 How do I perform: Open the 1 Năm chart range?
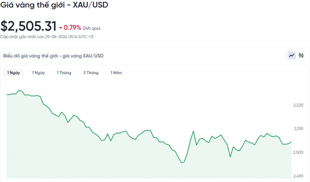click(x=116, y=73)
